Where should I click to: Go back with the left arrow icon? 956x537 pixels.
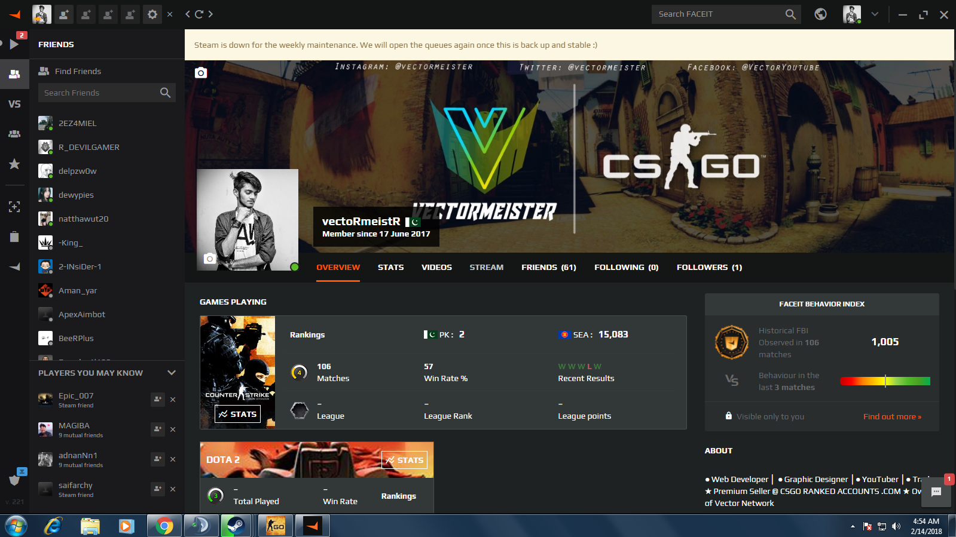(188, 14)
